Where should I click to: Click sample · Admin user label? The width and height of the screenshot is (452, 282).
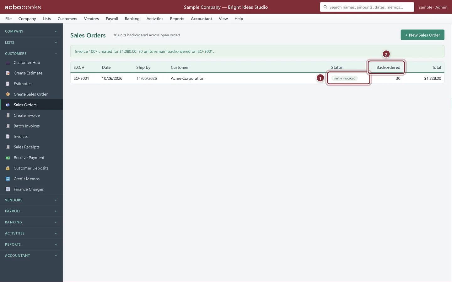click(433, 7)
